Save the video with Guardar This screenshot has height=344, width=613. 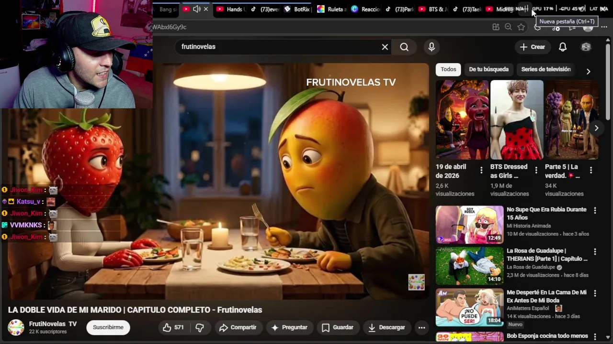[337, 327]
